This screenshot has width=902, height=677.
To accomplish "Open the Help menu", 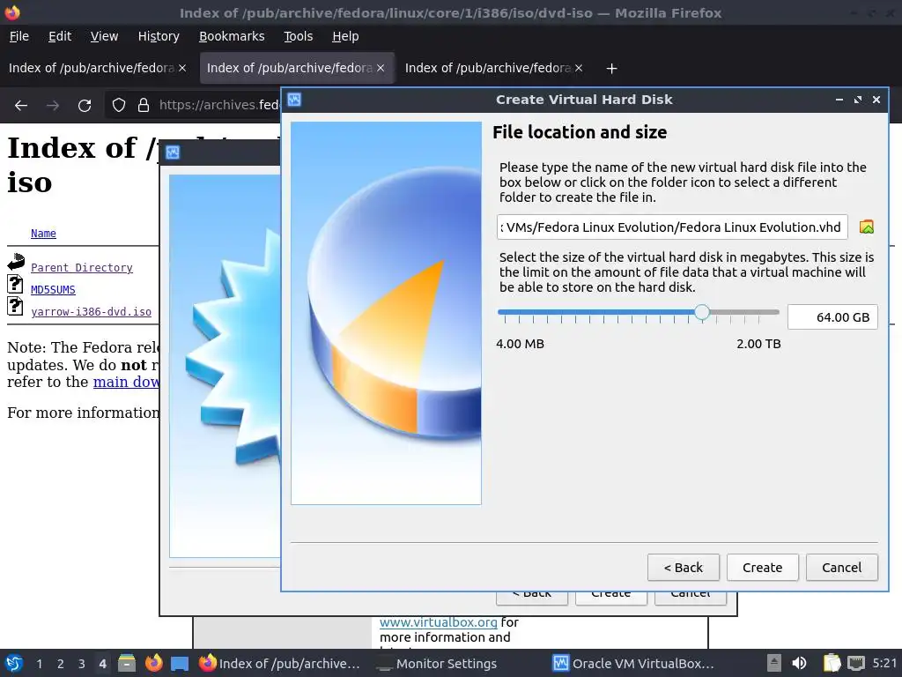I will pyautogui.click(x=345, y=36).
